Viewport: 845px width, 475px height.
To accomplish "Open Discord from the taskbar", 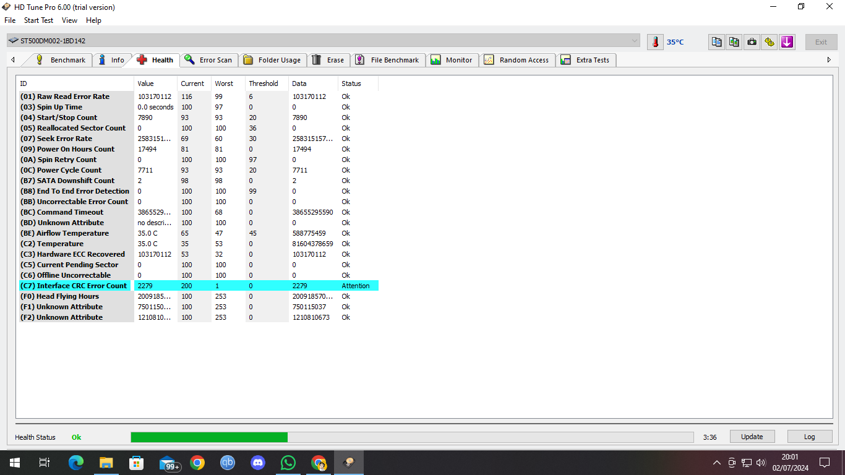I will coord(258,463).
